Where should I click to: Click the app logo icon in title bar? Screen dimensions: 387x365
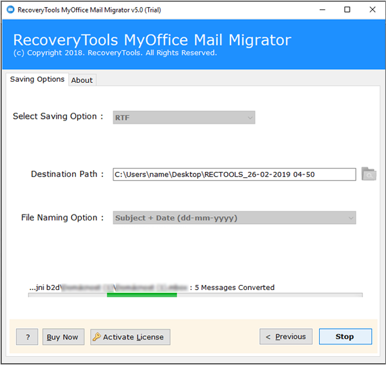pos(10,10)
